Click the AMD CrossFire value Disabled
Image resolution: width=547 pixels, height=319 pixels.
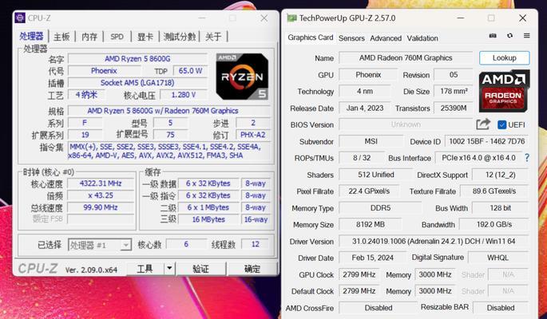379,308
